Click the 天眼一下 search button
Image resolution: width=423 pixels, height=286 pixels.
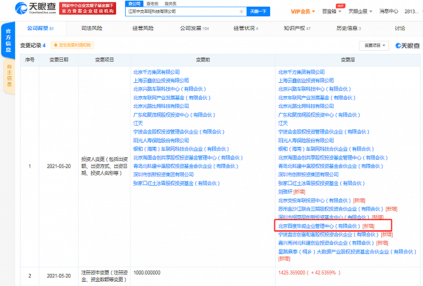coord(258,11)
